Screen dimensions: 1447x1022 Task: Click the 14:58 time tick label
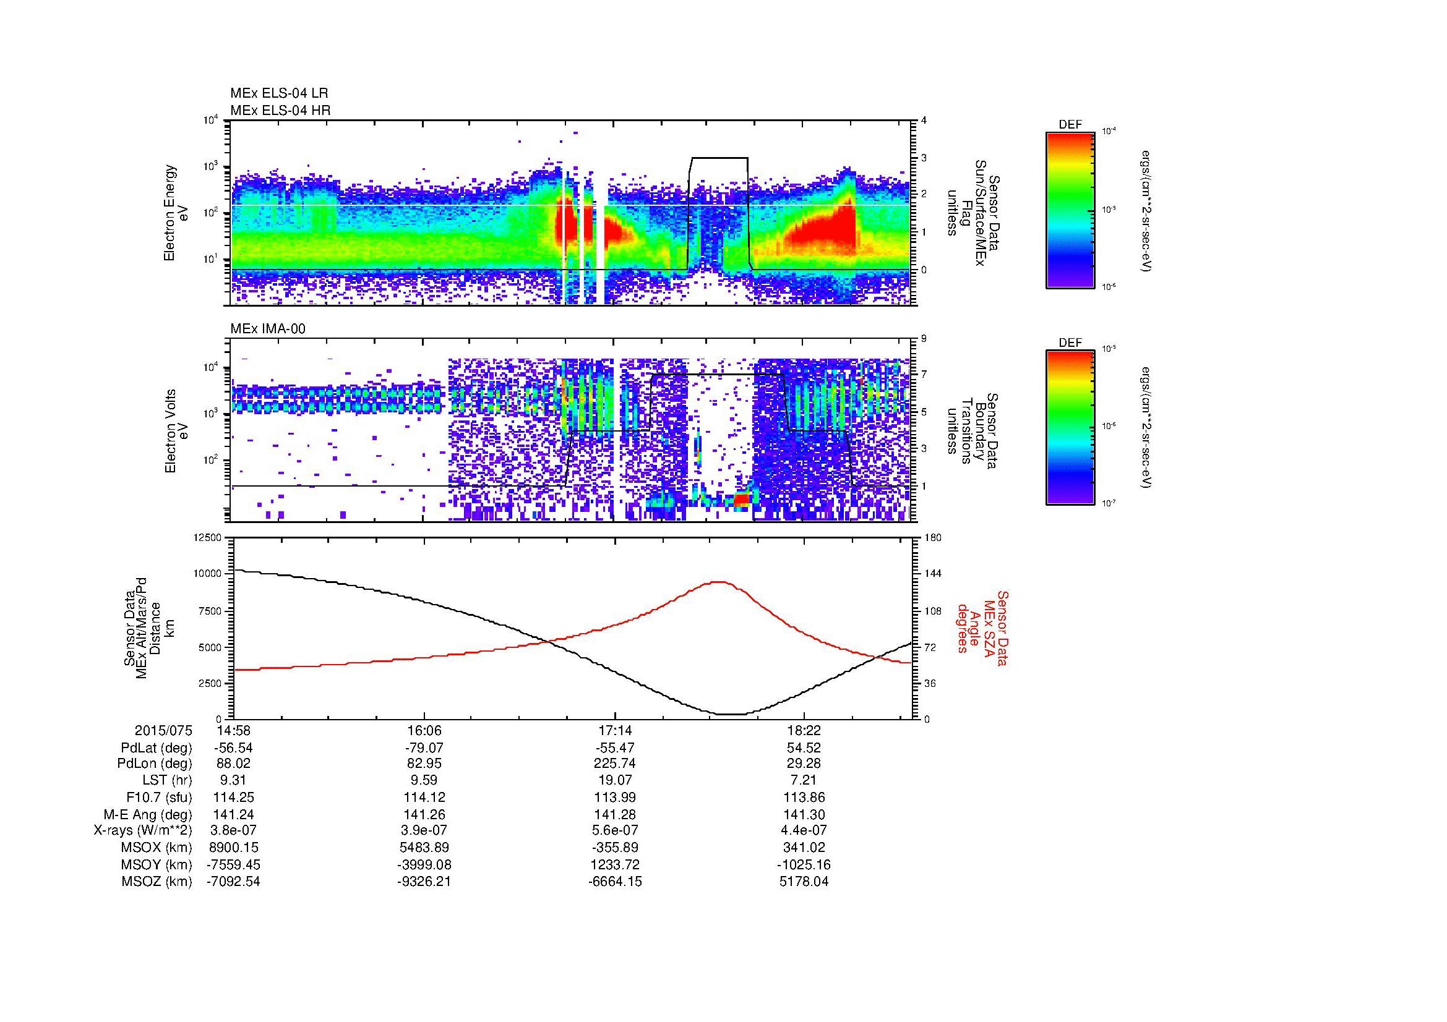(x=234, y=730)
